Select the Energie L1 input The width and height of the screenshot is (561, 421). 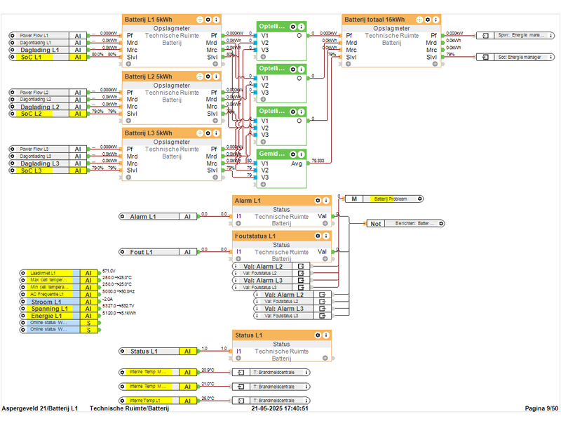(x=59, y=316)
